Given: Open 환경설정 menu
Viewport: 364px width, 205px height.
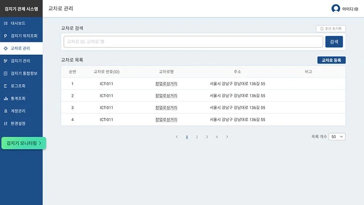Looking at the screenshot, I should [21, 124].
